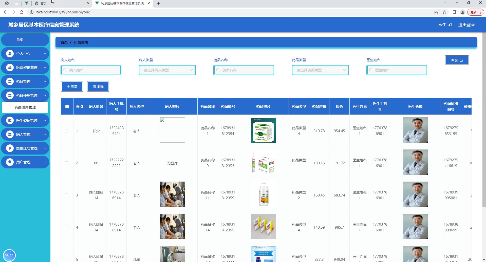Click the 病人管理 grid icon
Viewport: 486px width, 262px height.
pos(10,134)
